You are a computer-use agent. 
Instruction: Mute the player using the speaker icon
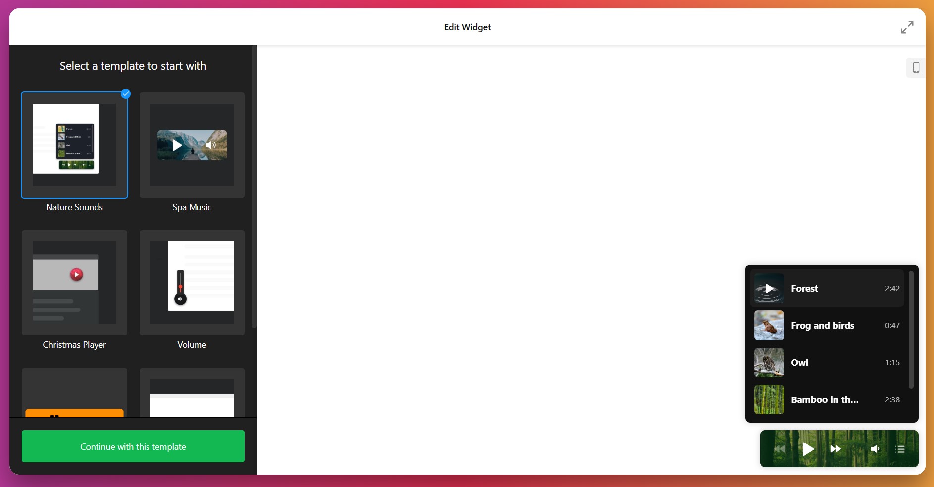click(875, 449)
